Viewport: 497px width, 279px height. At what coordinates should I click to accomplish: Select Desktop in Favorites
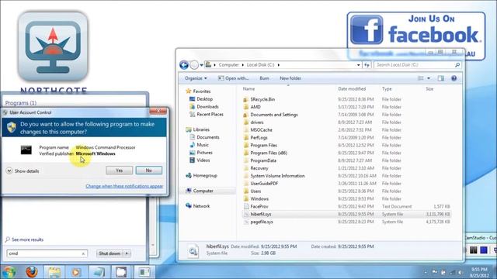point(201,99)
